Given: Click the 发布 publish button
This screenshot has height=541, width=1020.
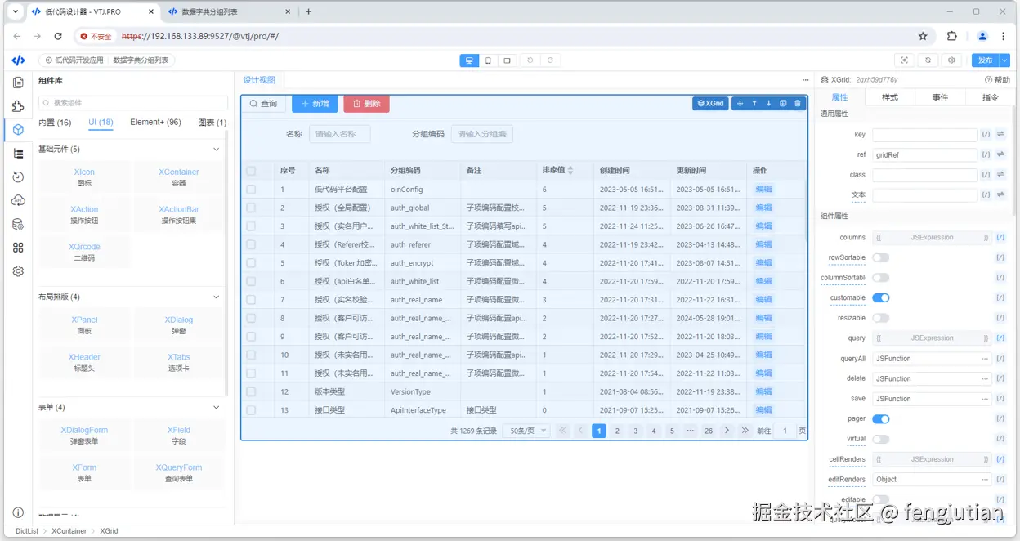Looking at the screenshot, I should click(x=985, y=60).
